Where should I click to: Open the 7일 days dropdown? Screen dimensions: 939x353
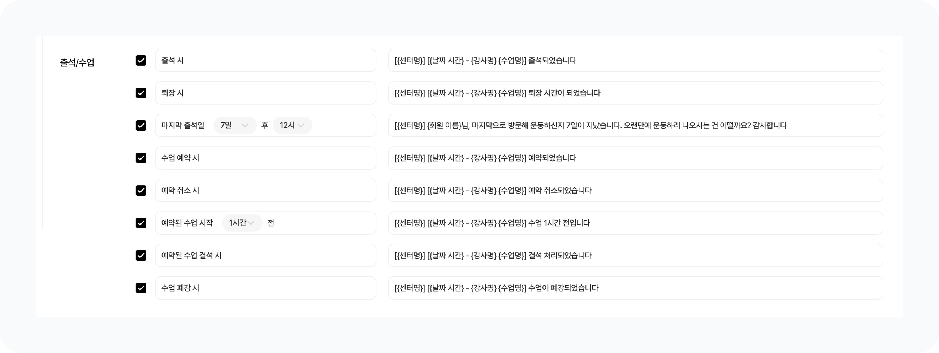point(234,125)
